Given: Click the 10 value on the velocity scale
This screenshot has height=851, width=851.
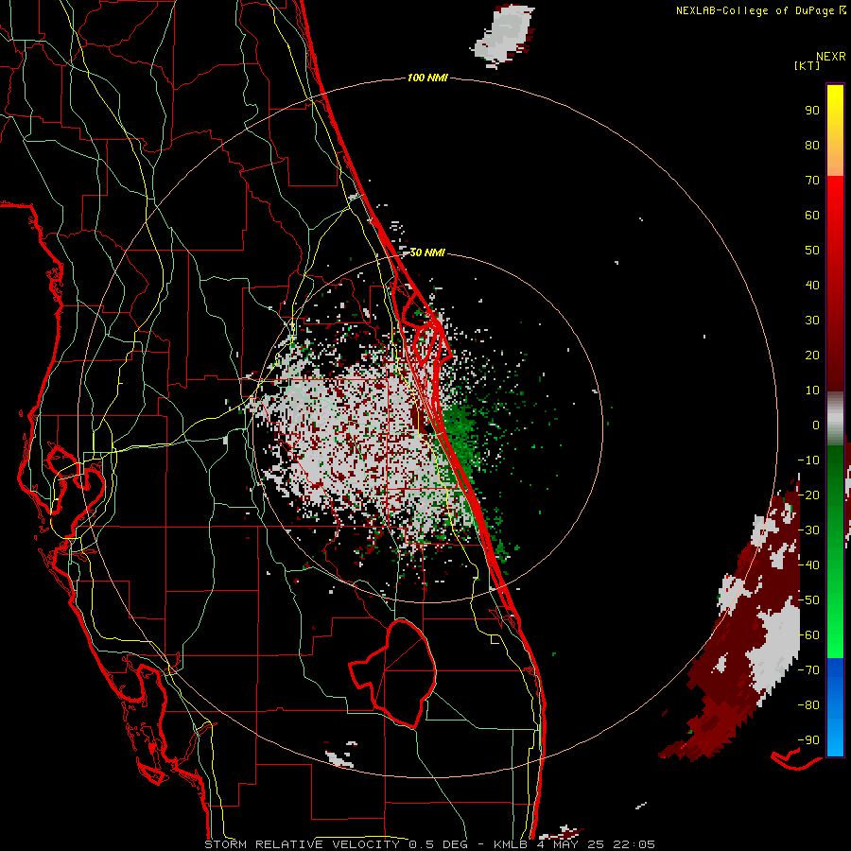Looking at the screenshot, I should coord(812,391).
